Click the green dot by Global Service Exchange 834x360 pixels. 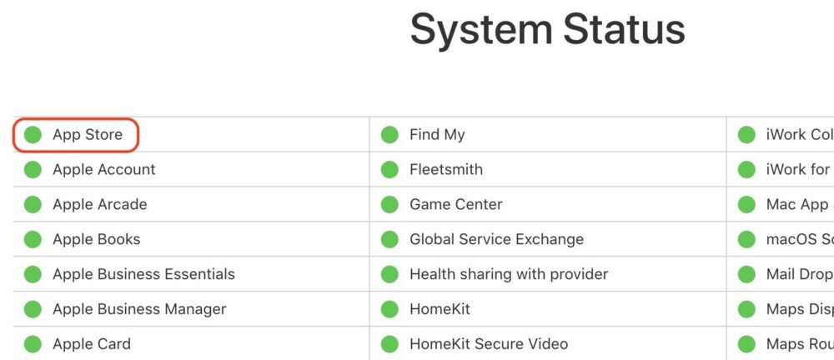(x=389, y=239)
